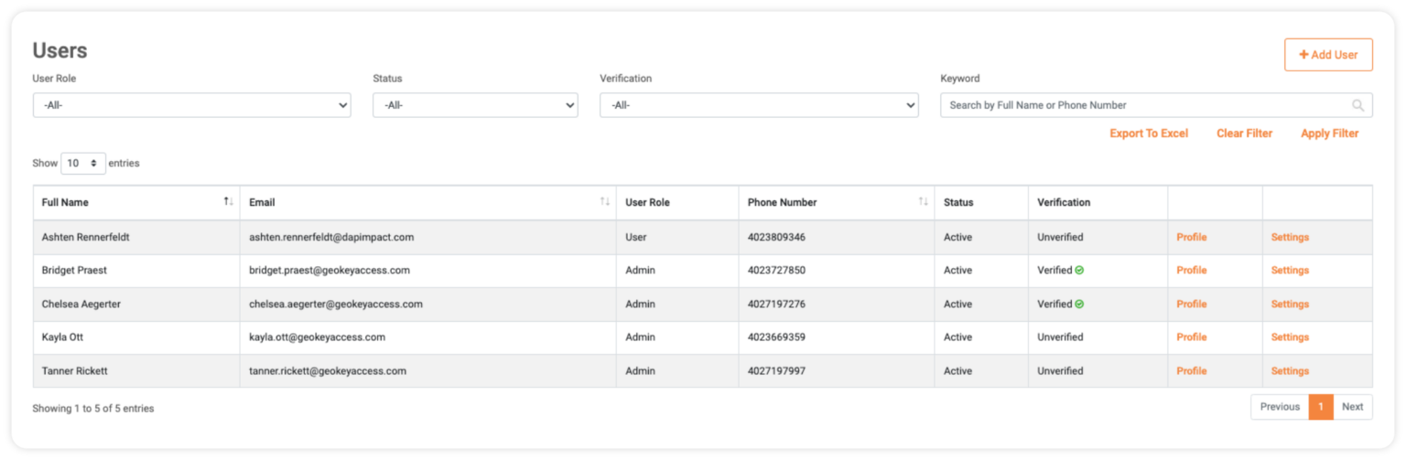Click email tanner.rickett@geokeyaccess.com
The width and height of the screenshot is (1406, 460).
tap(328, 370)
